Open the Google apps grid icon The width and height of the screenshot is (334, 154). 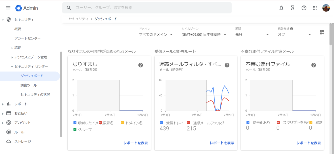pos(315,8)
